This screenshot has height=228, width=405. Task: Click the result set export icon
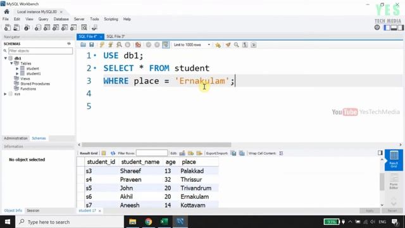click(234, 153)
